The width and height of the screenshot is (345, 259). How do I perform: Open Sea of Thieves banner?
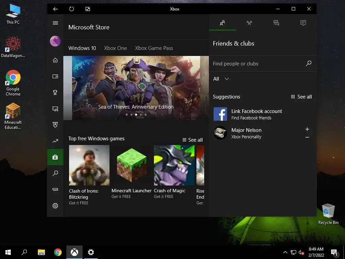click(136, 88)
